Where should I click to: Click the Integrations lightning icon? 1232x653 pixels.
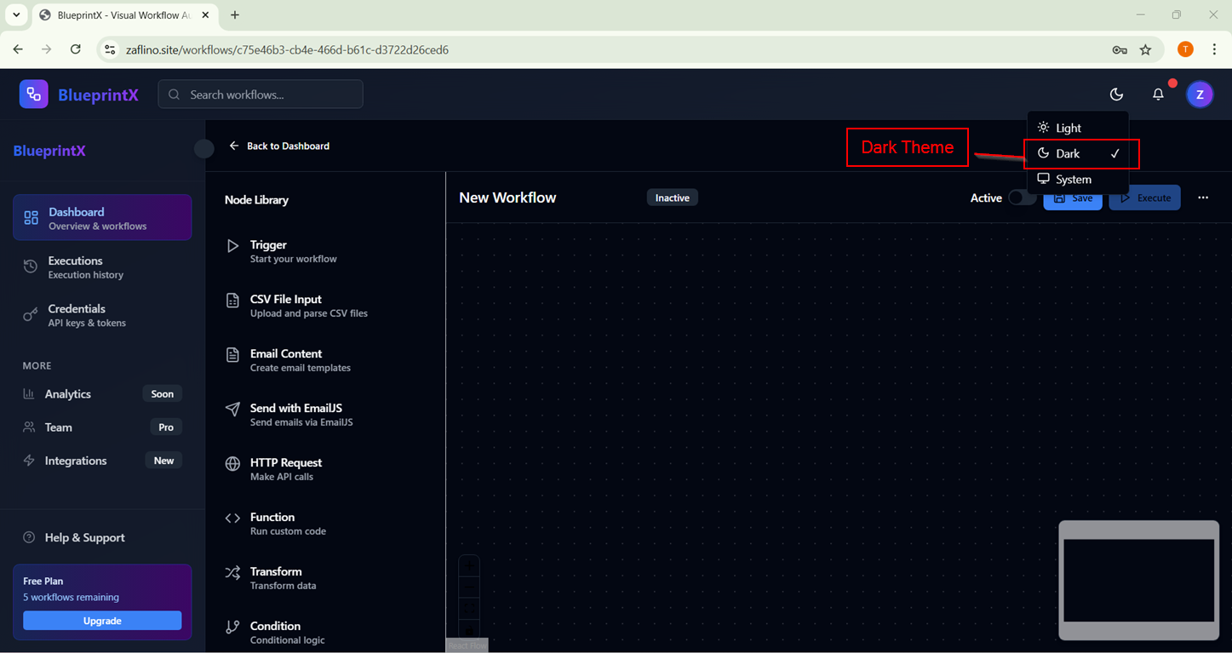tap(29, 461)
